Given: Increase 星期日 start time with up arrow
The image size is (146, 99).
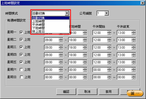Looking at the screenshot, I should click(61, 76).
